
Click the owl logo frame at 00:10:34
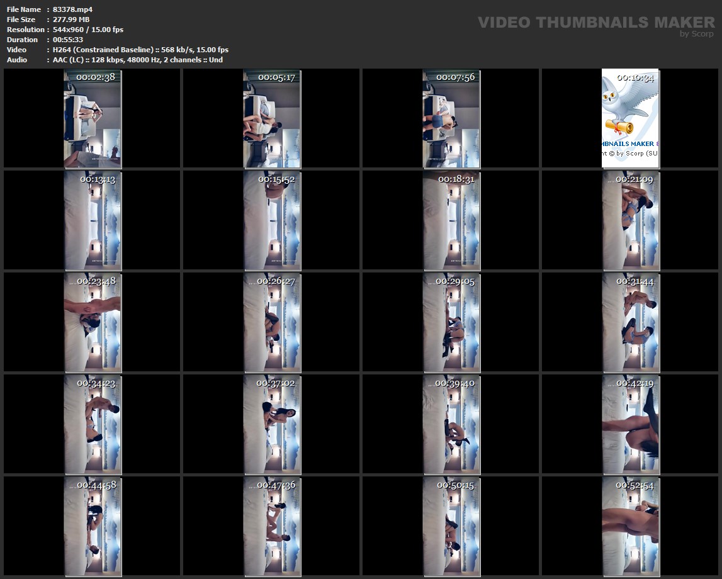630,118
